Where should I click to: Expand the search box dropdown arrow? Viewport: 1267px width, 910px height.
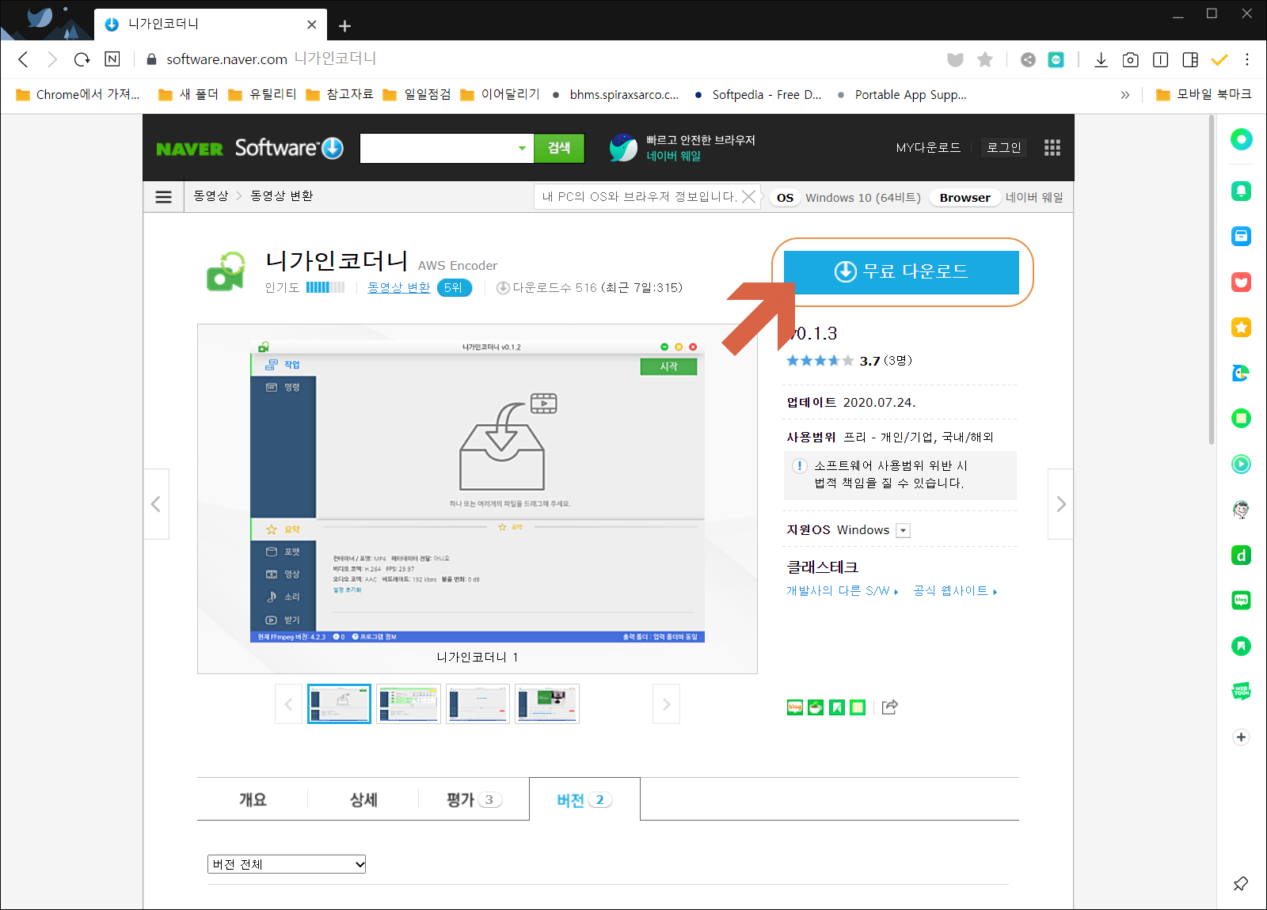point(522,148)
